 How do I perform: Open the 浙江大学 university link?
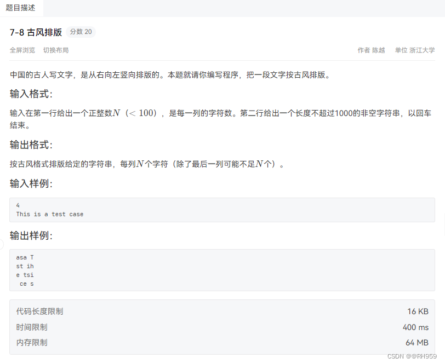click(x=423, y=50)
